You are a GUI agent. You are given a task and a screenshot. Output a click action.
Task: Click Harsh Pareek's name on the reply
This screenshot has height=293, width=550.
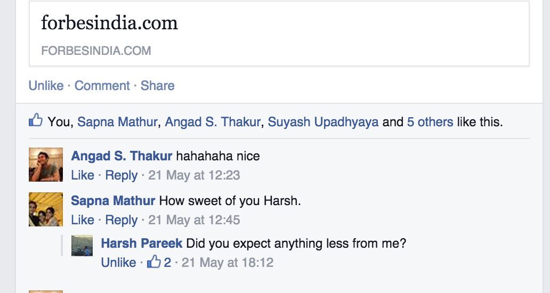pyautogui.click(x=142, y=243)
